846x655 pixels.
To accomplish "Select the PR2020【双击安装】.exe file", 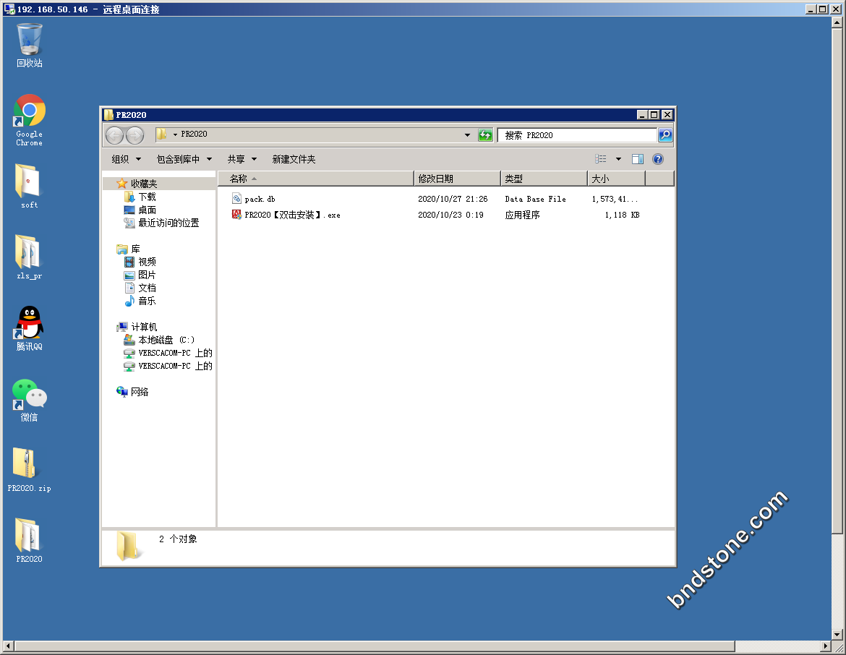I will (292, 215).
